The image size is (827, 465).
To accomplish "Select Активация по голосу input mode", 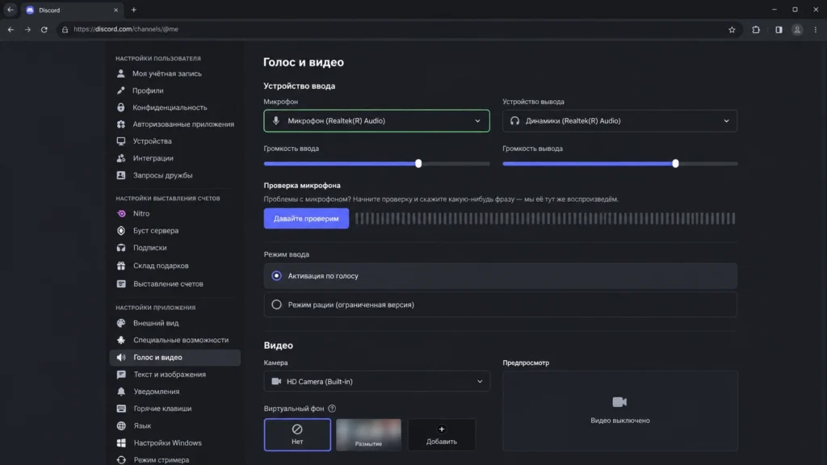I will (x=500, y=276).
